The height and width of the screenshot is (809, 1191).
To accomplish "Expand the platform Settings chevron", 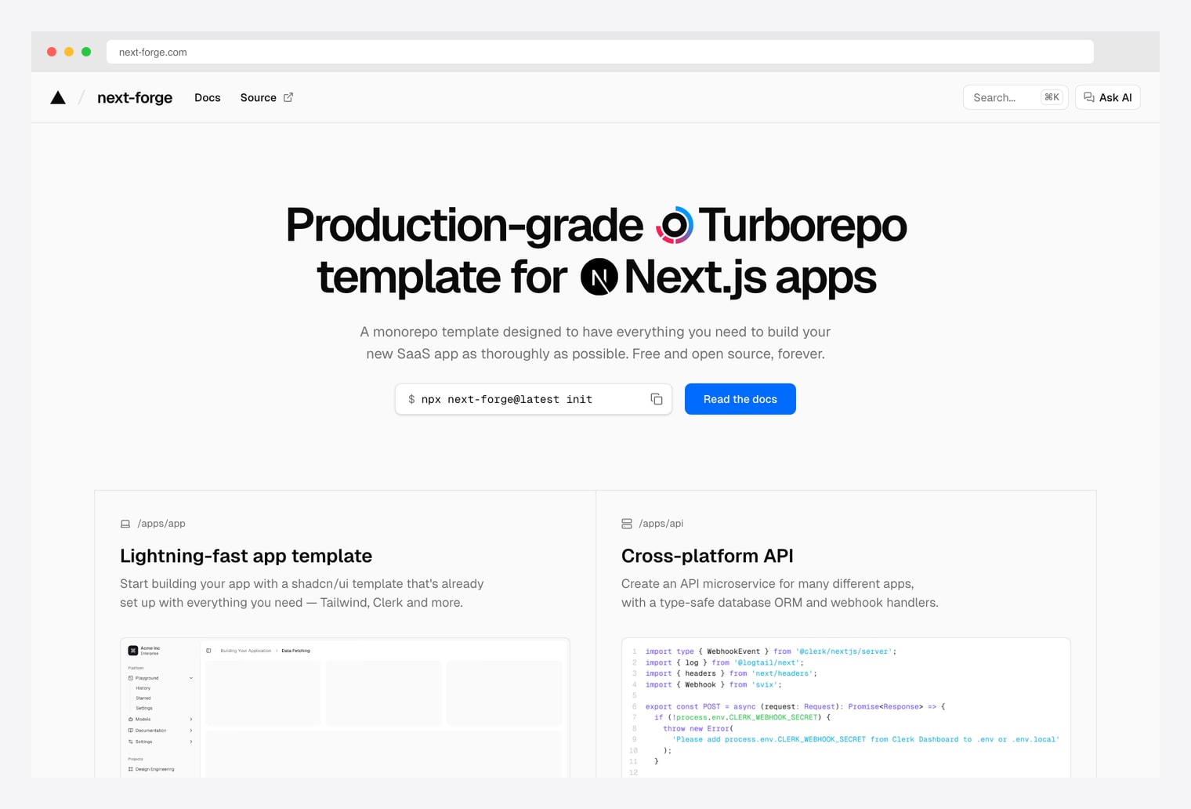I will 191,742.
